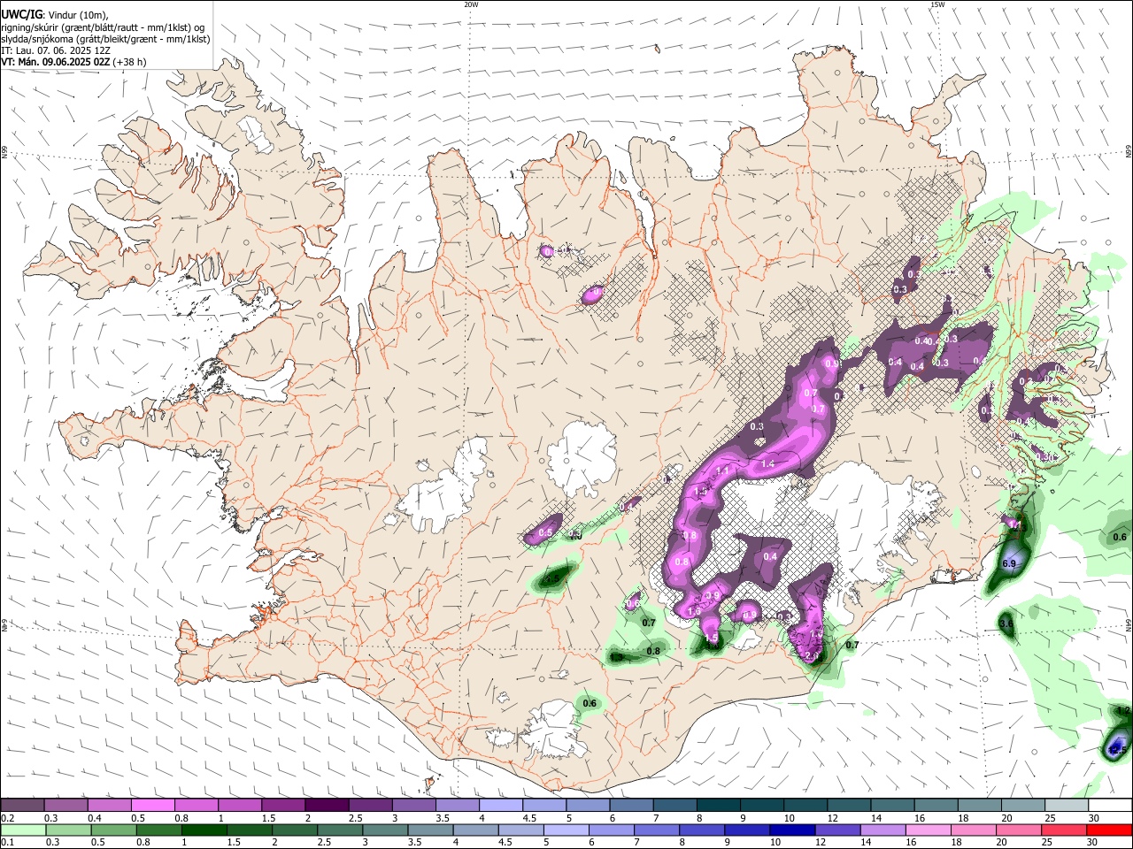Click the 1.4 snowfall value on the map

[x=767, y=463]
